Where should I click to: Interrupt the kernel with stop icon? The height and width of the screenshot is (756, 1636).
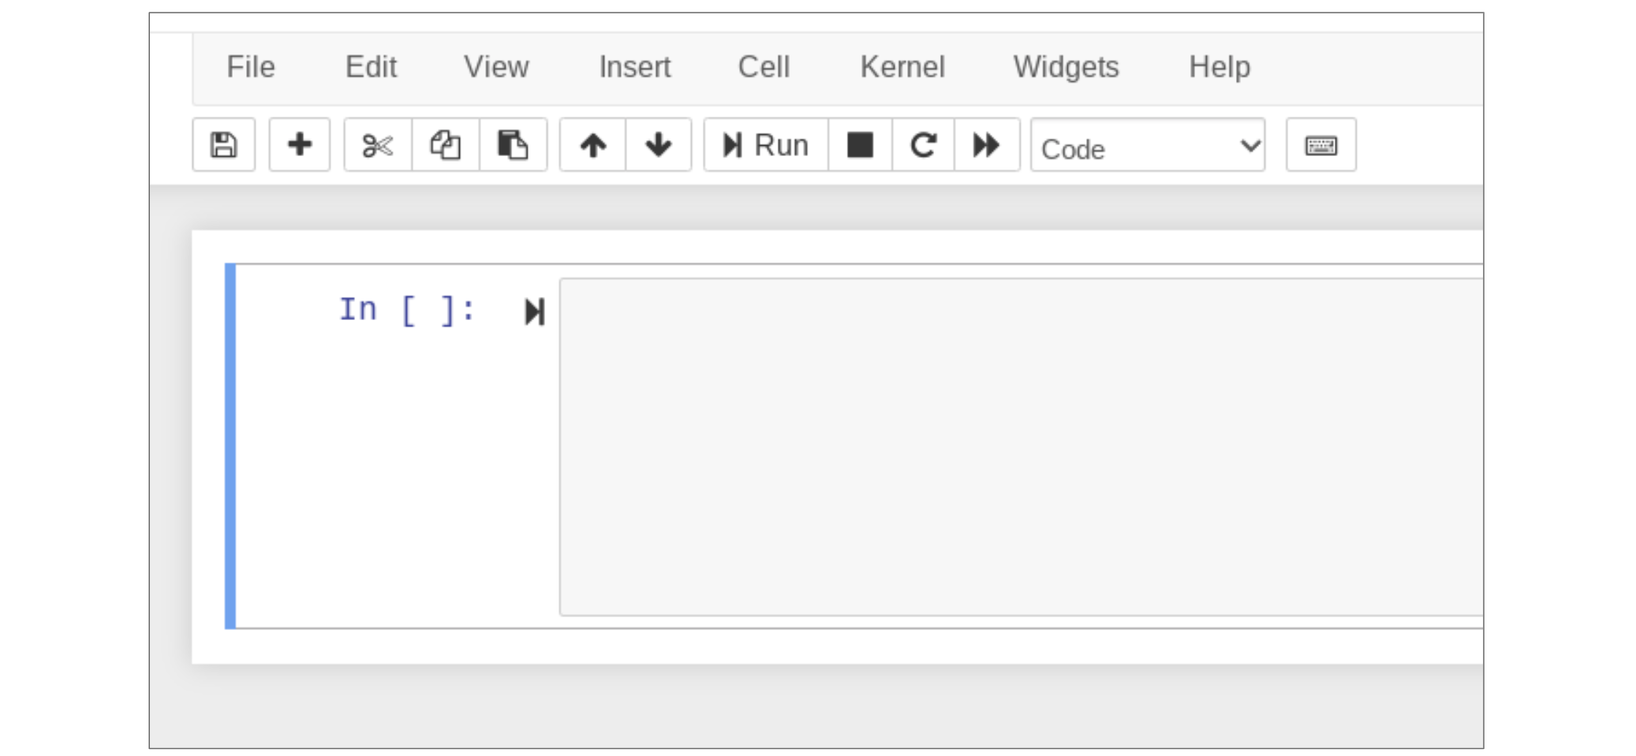(860, 145)
